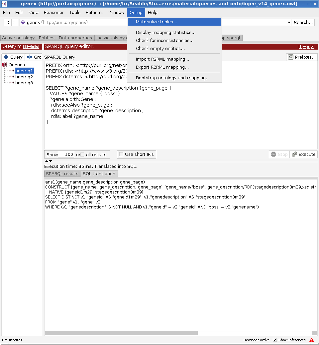The width and height of the screenshot is (319, 345).
Task: Switch to Data properties tab
Action: [x=75, y=38]
